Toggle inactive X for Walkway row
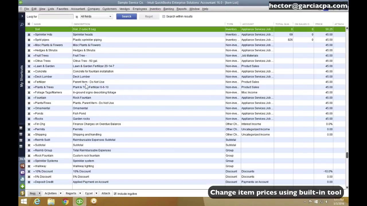The image size is (367, 206). point(29,166)
